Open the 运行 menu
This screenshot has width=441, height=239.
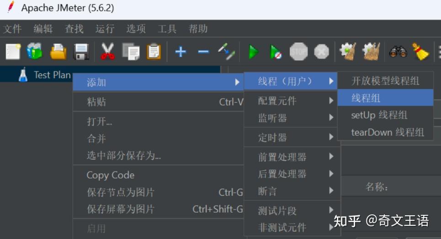click(x=105, y=29)
